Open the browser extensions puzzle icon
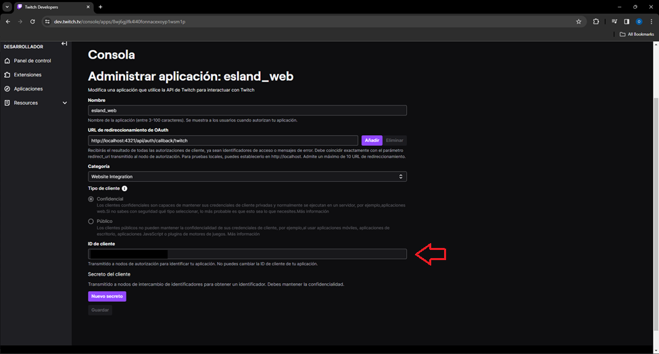Viewport: 659px width, 354px height. (596, 22)
